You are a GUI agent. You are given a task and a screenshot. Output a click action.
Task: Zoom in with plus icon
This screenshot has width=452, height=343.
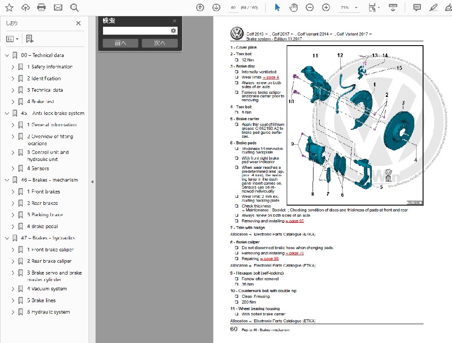[x=326, y=7]
